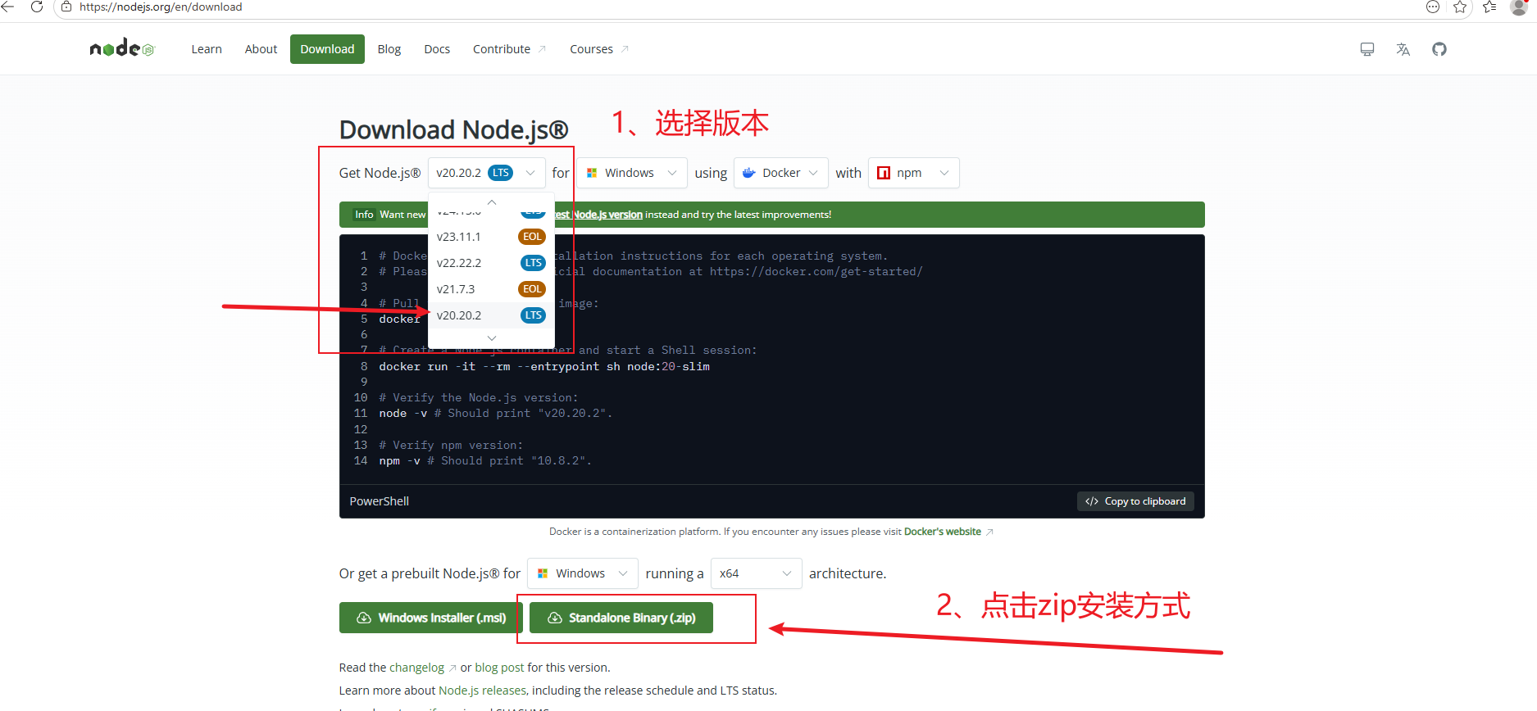Download the Standalone Binary (.zip)

pos(621,618)
